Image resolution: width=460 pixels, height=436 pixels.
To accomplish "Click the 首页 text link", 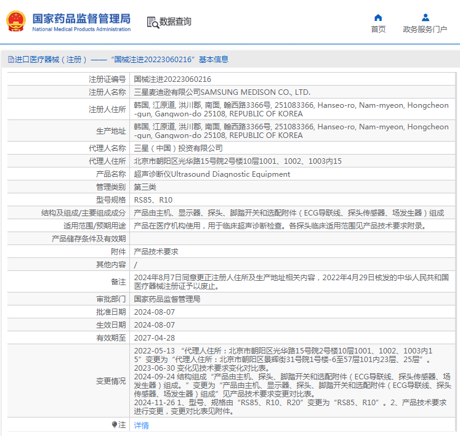I will click(378, 30).
